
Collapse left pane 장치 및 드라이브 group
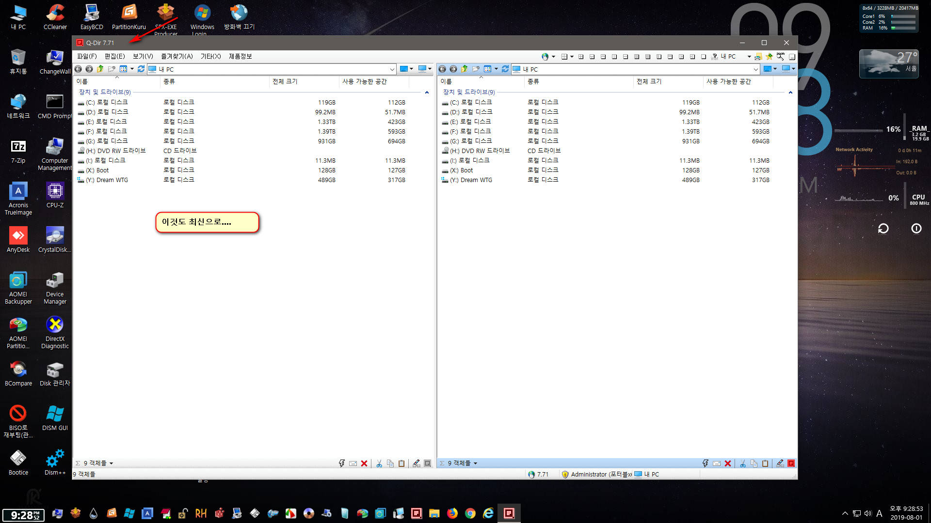coord(427,92)
